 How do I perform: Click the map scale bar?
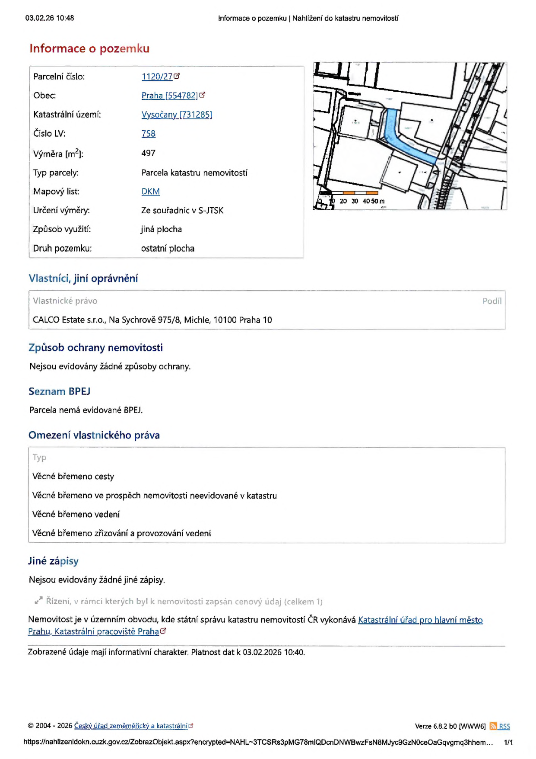coord(352,198)
